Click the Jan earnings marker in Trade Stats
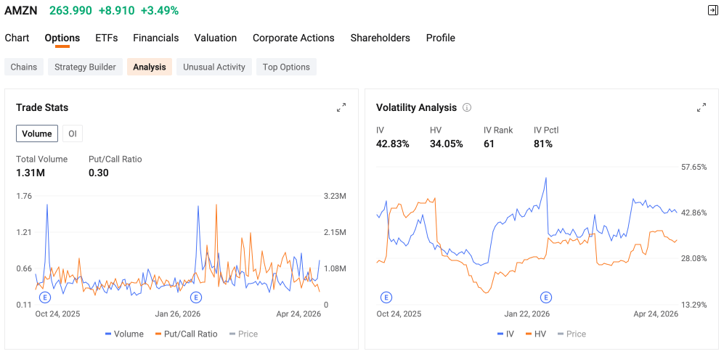 tap(196, 297)
